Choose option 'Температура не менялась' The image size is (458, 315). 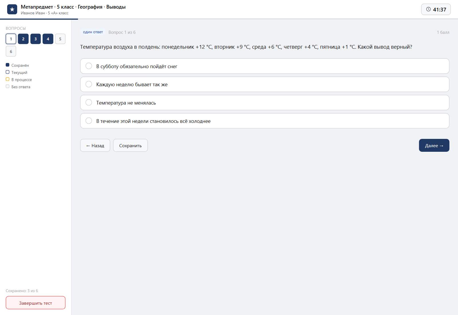point(264,103)
